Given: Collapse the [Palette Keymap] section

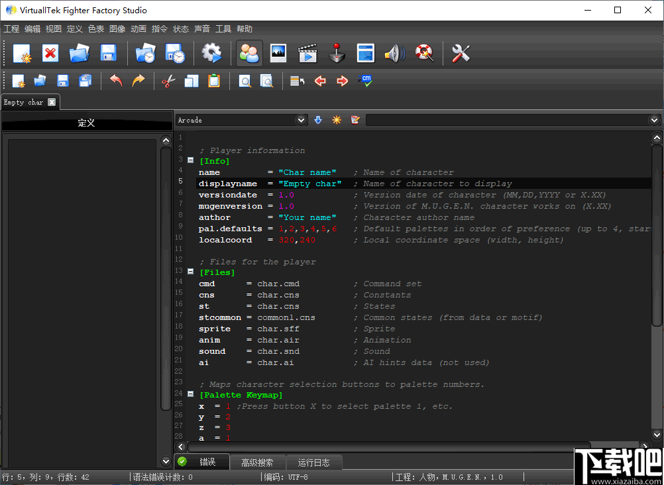Looking at the screenshot, I should [x=190, y=394].
